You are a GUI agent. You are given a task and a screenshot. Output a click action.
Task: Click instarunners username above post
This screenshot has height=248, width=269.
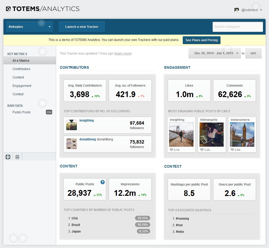click(240, 120)
